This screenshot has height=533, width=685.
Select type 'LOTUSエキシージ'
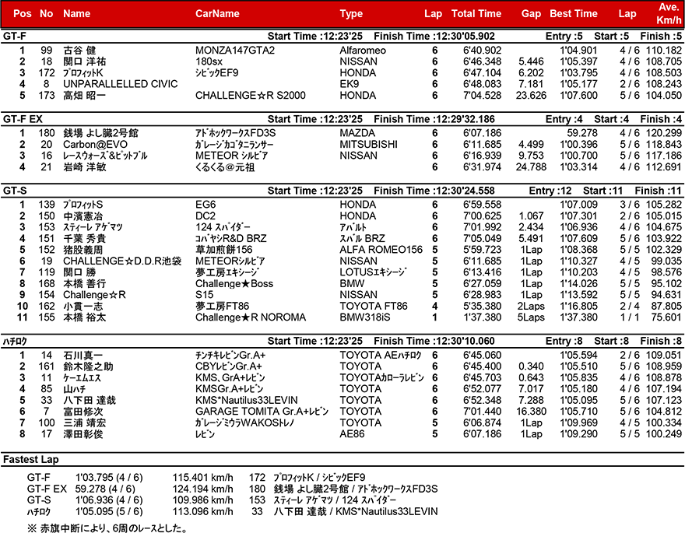pos(373,272)
